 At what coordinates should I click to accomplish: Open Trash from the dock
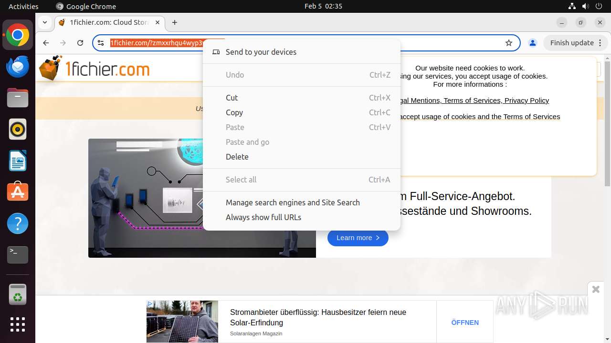click(18, 294)
